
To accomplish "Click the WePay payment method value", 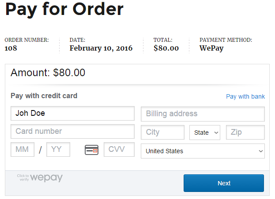I will (211, 48).
